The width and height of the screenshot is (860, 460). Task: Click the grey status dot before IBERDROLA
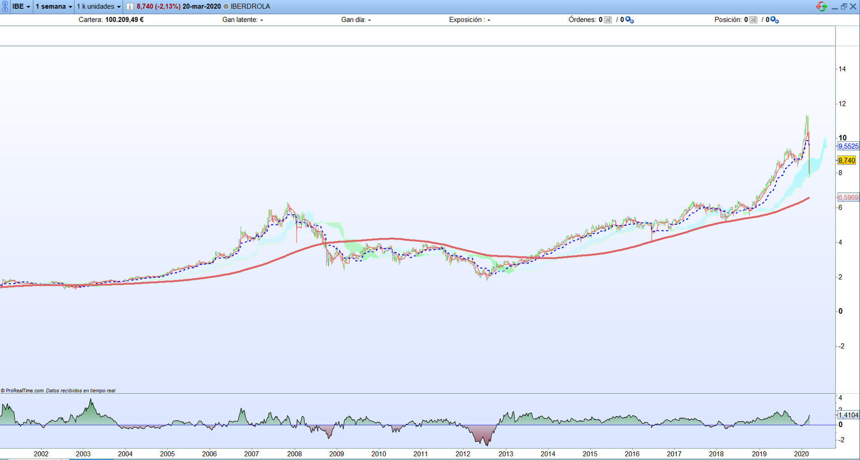coord(226,6)
